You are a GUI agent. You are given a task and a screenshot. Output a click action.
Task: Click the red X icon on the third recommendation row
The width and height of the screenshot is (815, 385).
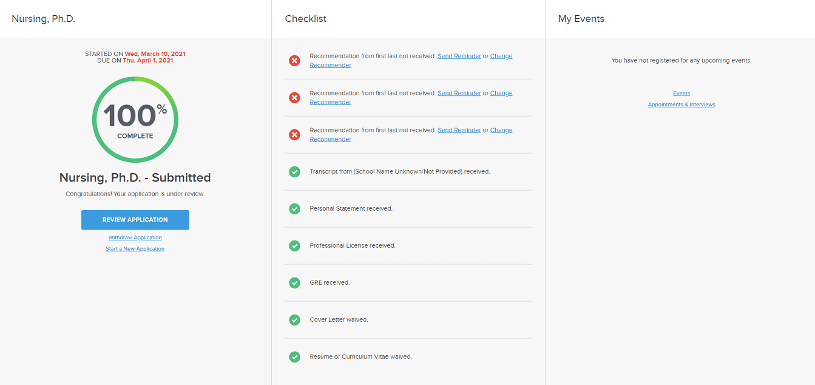point(294,135)
